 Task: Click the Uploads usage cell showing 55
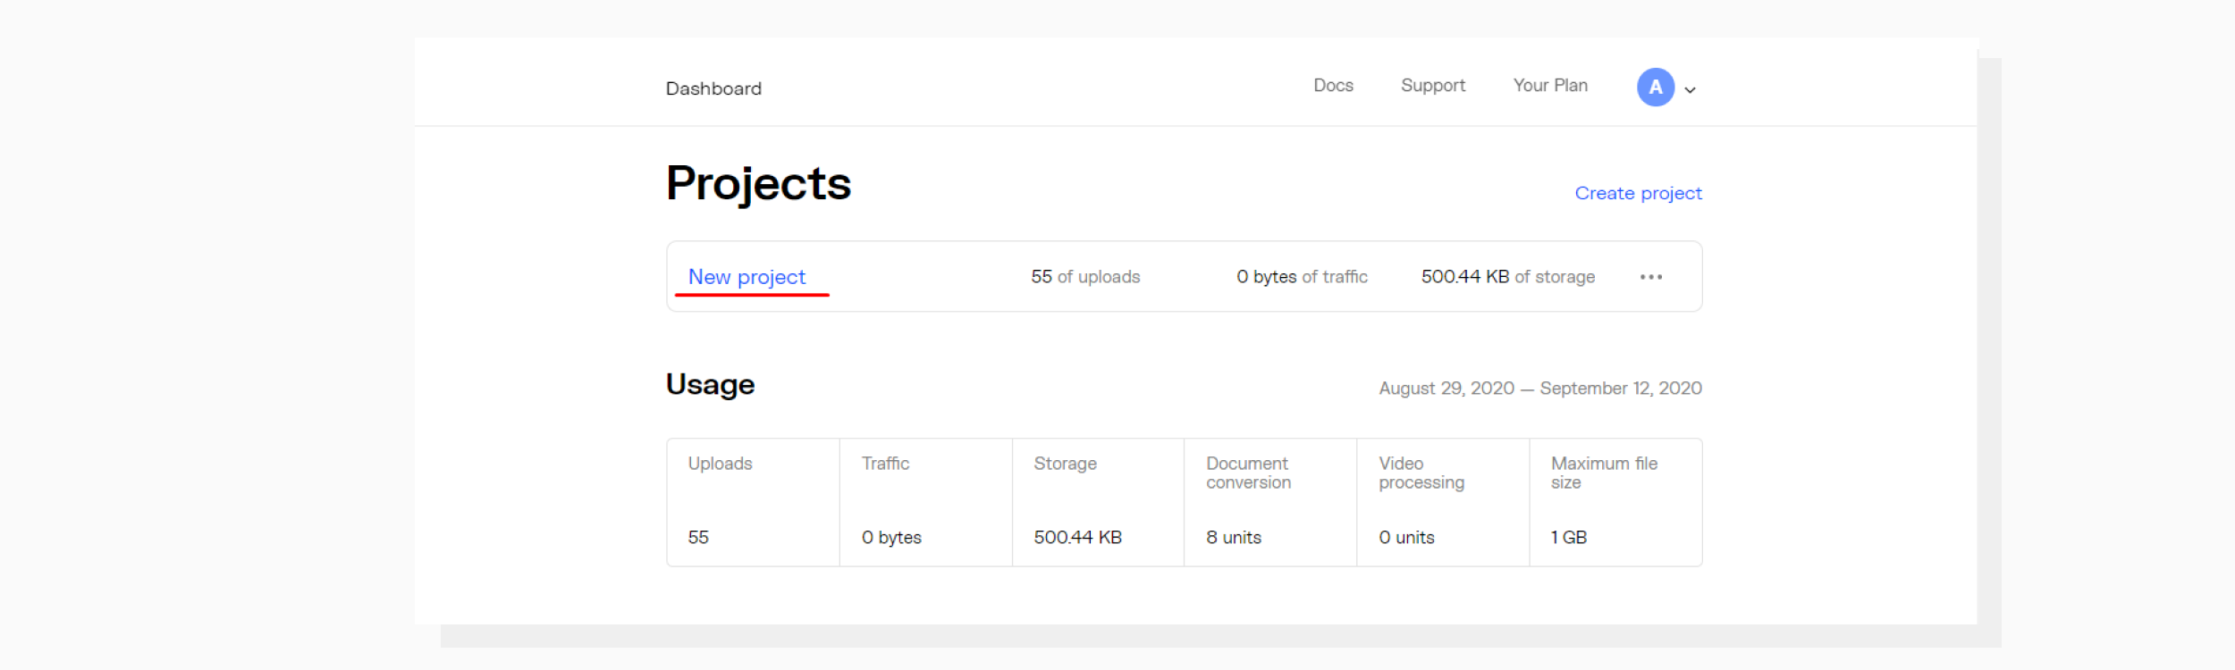pyautogui.click(x=696, y=537)
